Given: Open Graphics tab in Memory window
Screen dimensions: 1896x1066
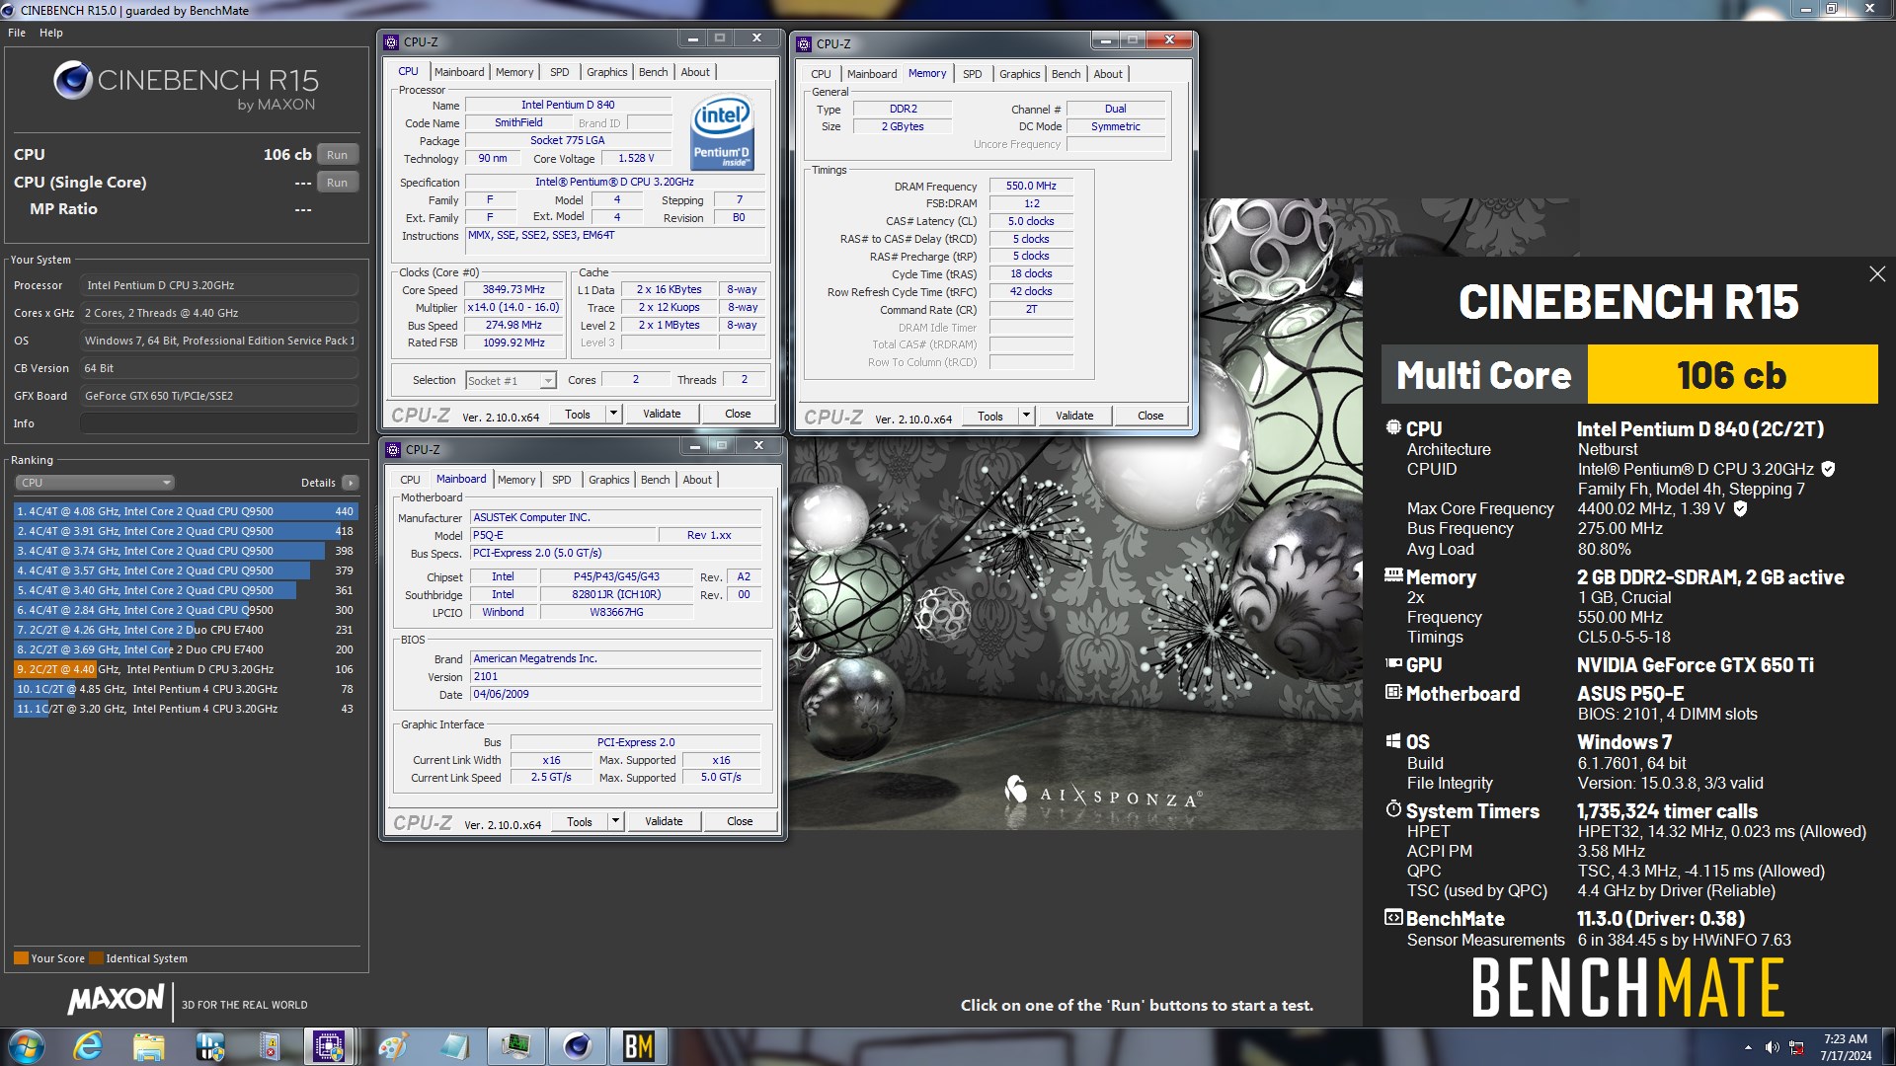Looking at the screenshot, I should pos(1019,74).
